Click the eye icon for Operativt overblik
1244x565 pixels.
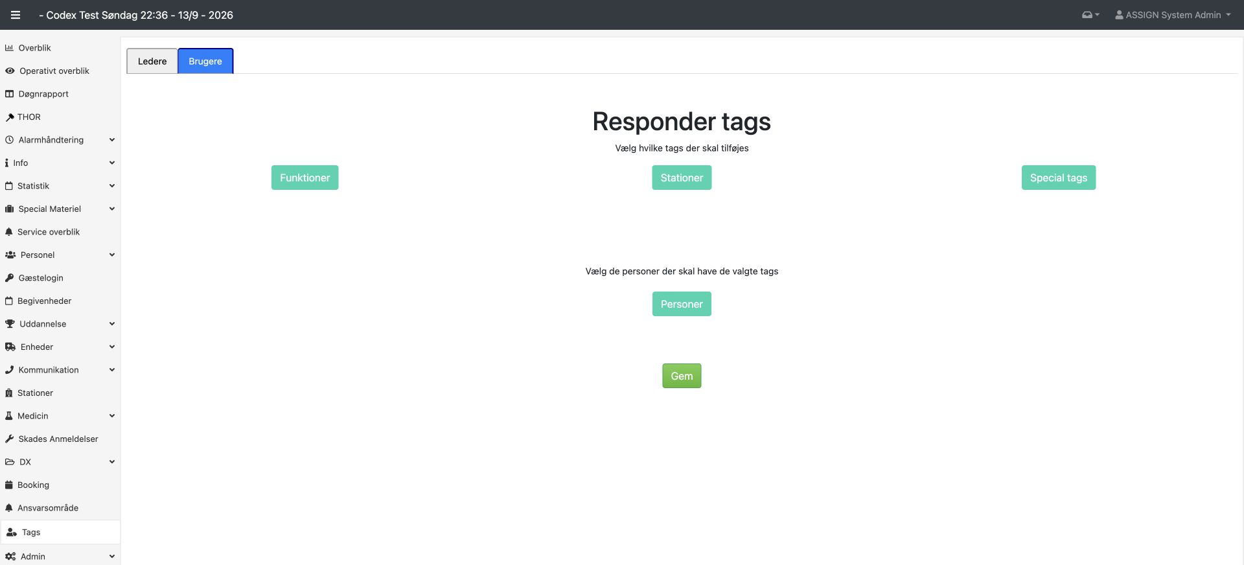[x=10, y=71]
